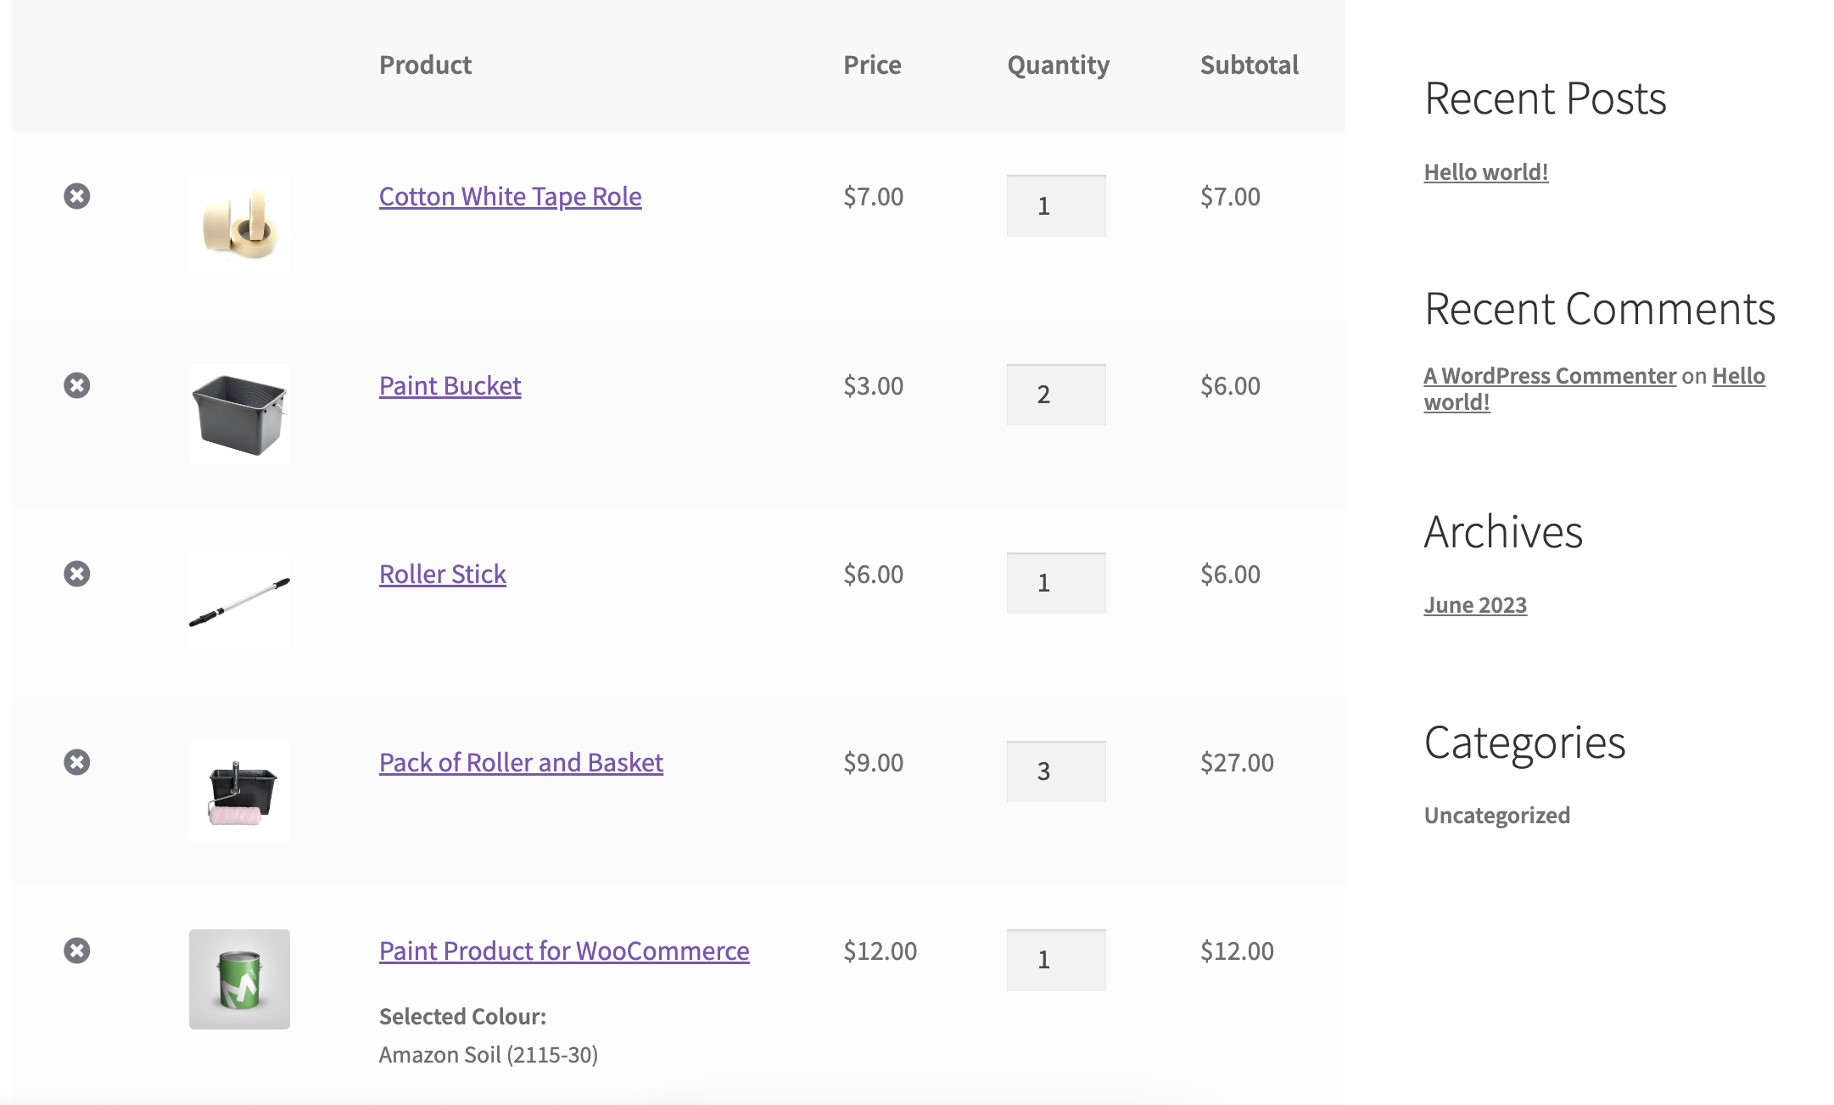Edit quantity field for Cotton White Tape

click(1055, 206)
